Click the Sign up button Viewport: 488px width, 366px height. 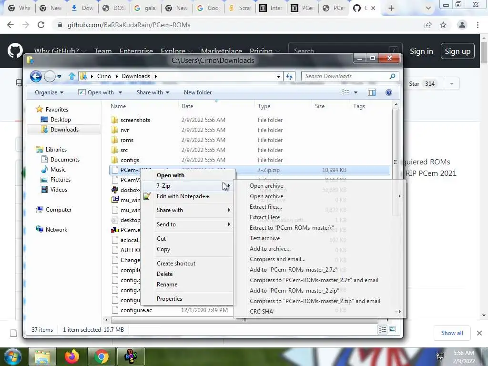click(x=457, y=51)
